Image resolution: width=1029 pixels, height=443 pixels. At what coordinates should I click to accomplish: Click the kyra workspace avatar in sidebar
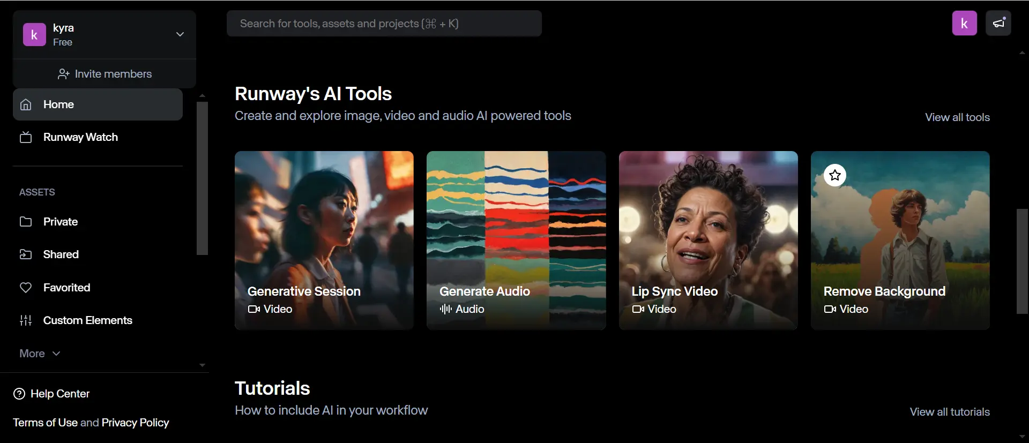tap(34, 35)
